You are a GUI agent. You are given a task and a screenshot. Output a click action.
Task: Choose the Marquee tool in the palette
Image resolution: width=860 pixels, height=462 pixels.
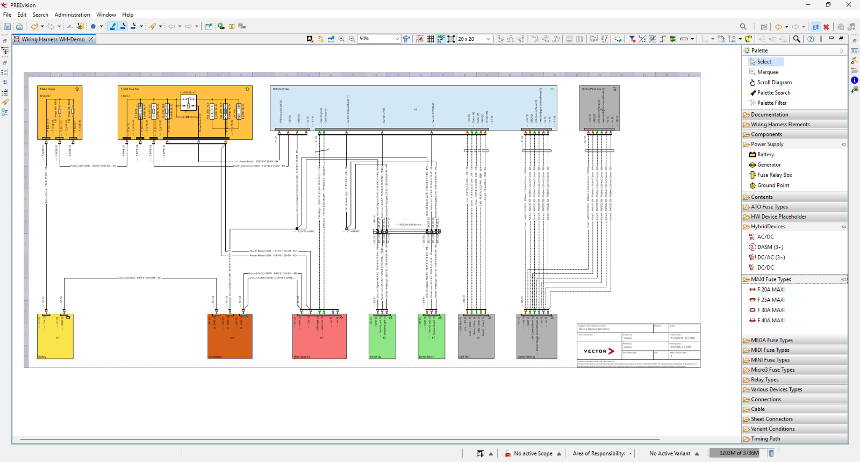tap(768, 72)
